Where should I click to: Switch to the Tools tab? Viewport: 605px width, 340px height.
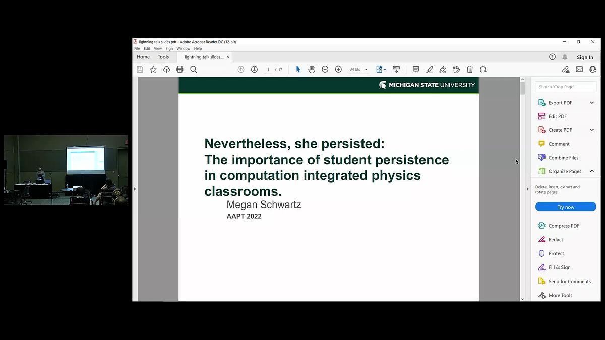click(x=163, y=57)
